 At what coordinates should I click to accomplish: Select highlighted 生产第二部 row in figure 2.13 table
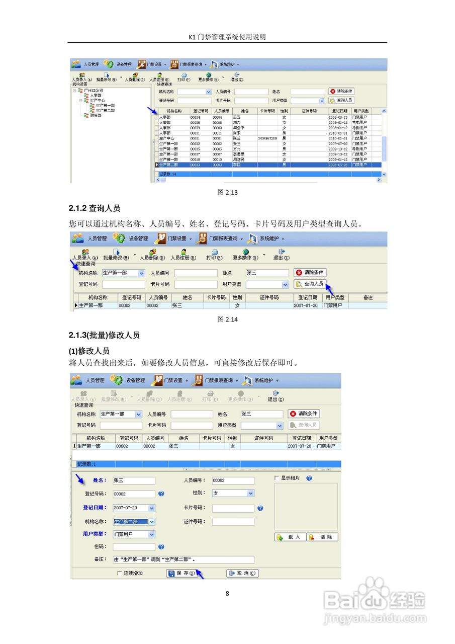pyautogui.click(x=268, y=165)
